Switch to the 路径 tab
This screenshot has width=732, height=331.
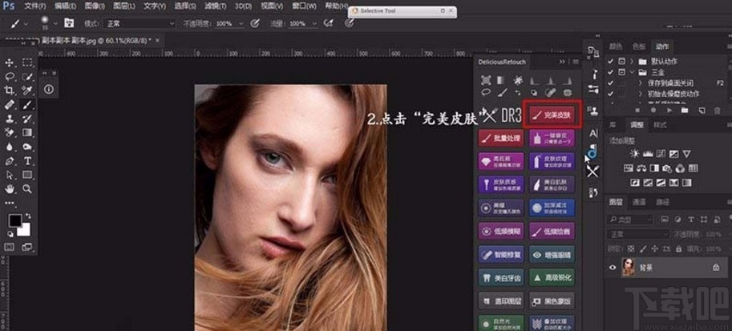coord(662,202)
